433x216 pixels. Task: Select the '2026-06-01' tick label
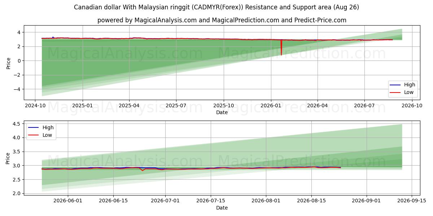(x=68, y=201)
